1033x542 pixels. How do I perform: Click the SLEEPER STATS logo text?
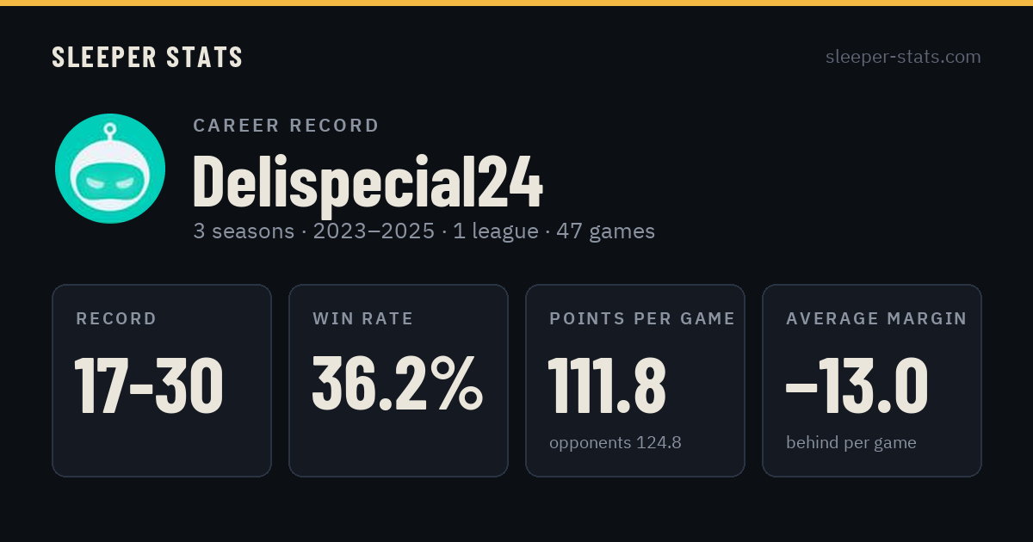147,58
